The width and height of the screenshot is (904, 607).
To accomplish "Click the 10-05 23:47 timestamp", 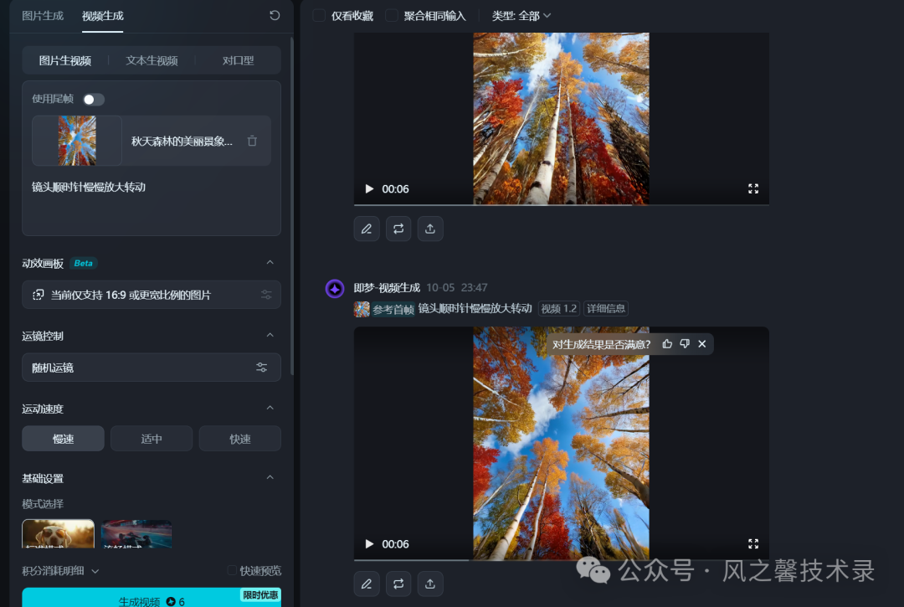I will [457, 288].
